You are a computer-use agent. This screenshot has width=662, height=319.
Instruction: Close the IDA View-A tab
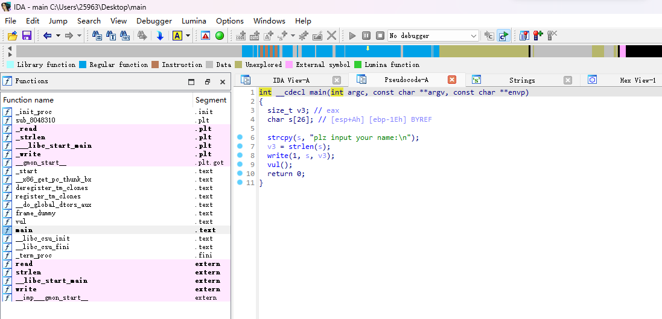click(337, 80)
